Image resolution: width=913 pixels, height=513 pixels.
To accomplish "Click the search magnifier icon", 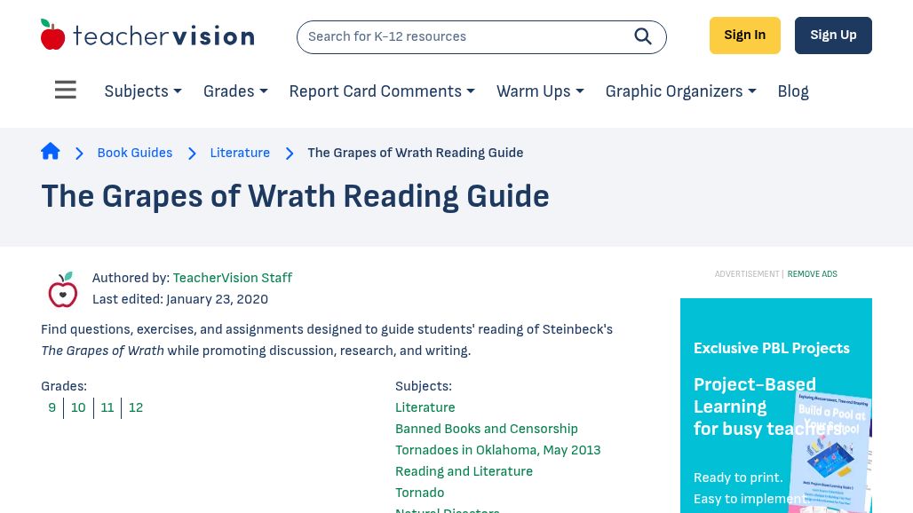I will pyautogui.click(x=643, y=36).
